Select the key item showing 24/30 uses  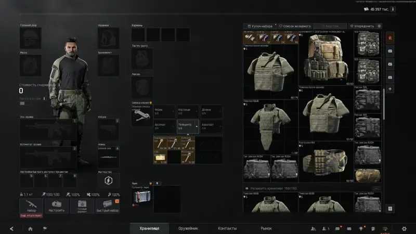tap(160, 144)
